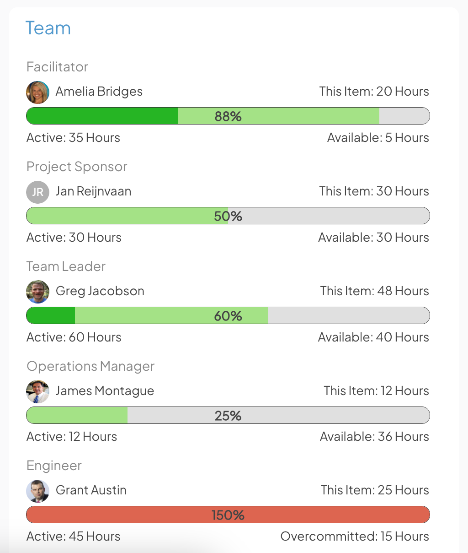468x553 pixels.
Task: Click 'This Item: 48 Hours' text
Action: pos(374,291)
